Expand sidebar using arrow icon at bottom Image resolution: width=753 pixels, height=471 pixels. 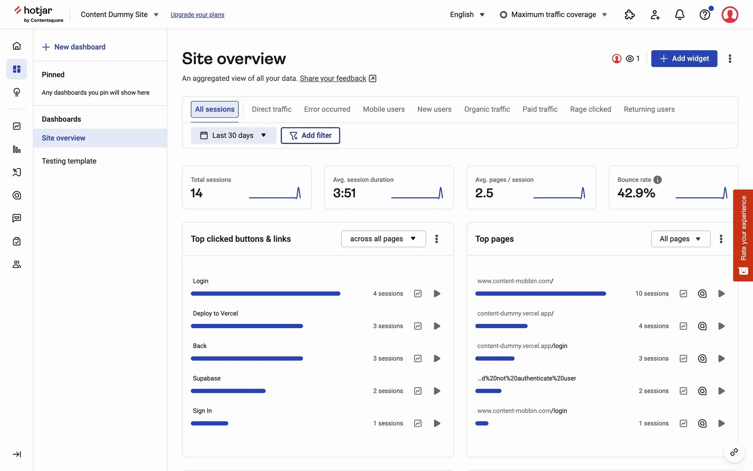click(x=16, y=454)
